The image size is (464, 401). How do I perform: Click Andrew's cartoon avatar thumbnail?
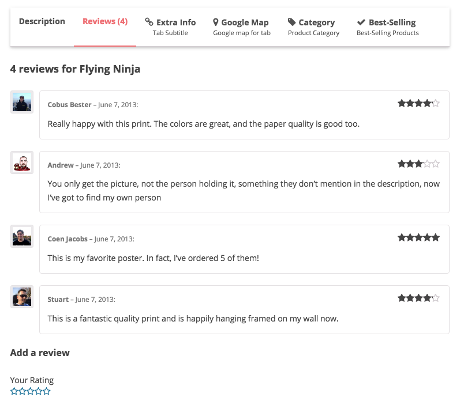point(22,162)
